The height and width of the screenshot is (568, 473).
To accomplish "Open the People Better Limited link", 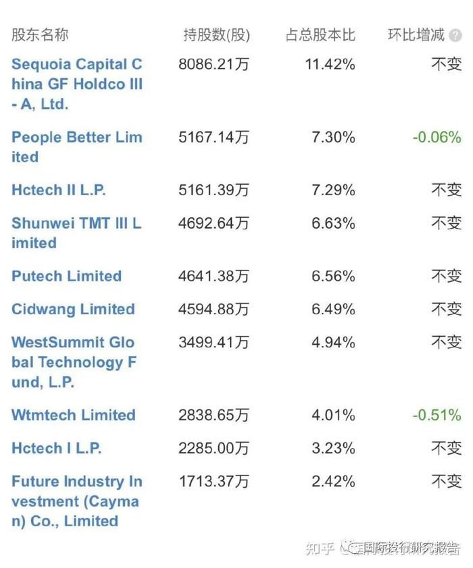I will (x=77, y=146).
